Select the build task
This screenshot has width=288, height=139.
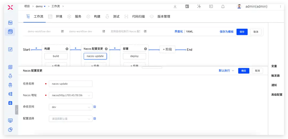tap(56, 56)
